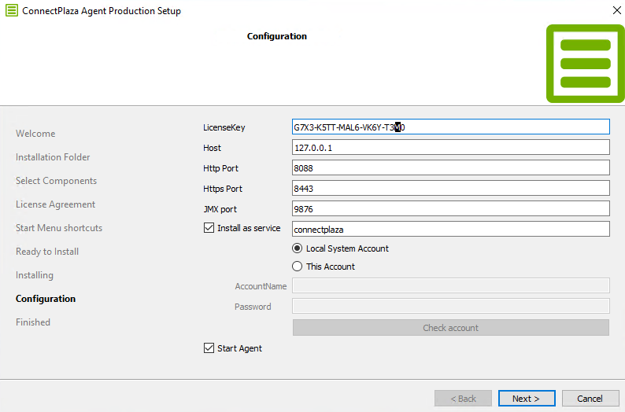
Task: Click the JMX port field 9876
Action: tap(451, 208)
